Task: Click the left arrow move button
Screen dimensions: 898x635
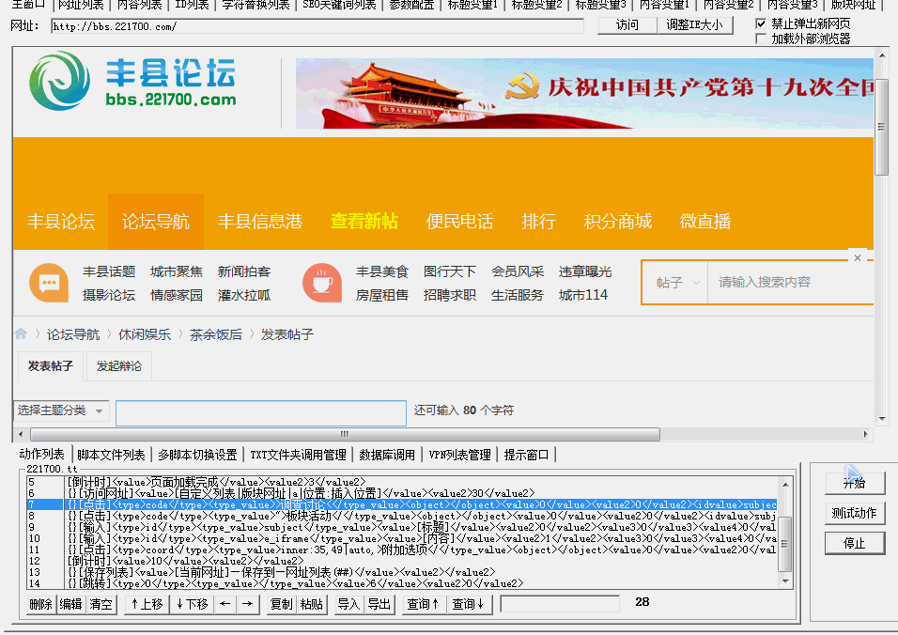Action: (x=225, y=604)
